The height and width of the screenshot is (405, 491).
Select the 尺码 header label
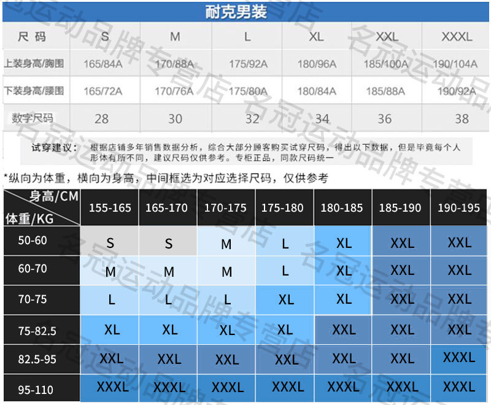pyautogui.click(x=32, y=37)
